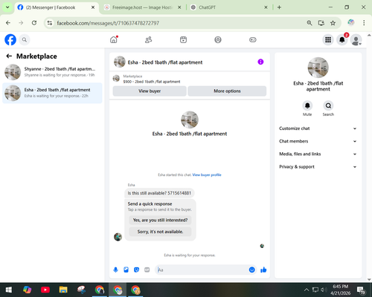Open the Windows notification center icon
The height and width of the screenshot is (297, 372).
tap(361, 290)
